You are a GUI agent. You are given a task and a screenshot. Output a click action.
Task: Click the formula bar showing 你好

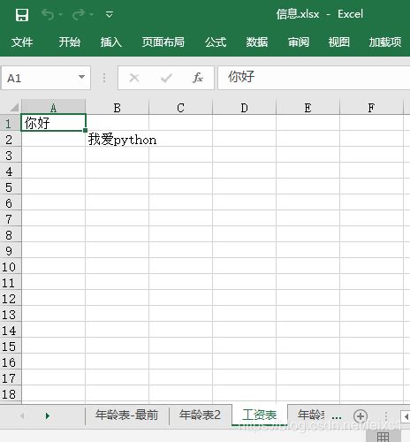click(314, 78)
